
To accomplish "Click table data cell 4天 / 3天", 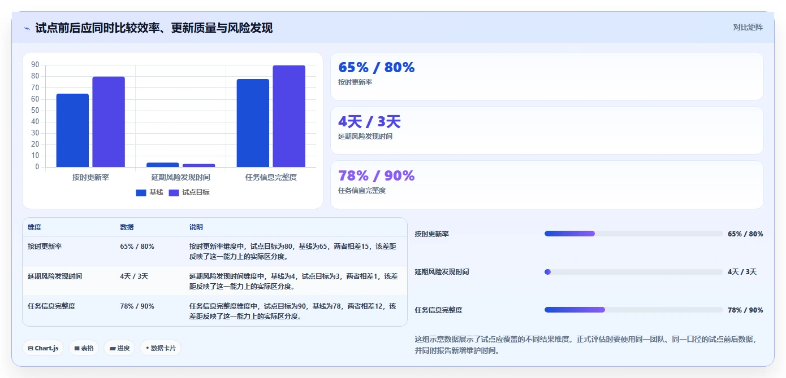I will (134, 276).
